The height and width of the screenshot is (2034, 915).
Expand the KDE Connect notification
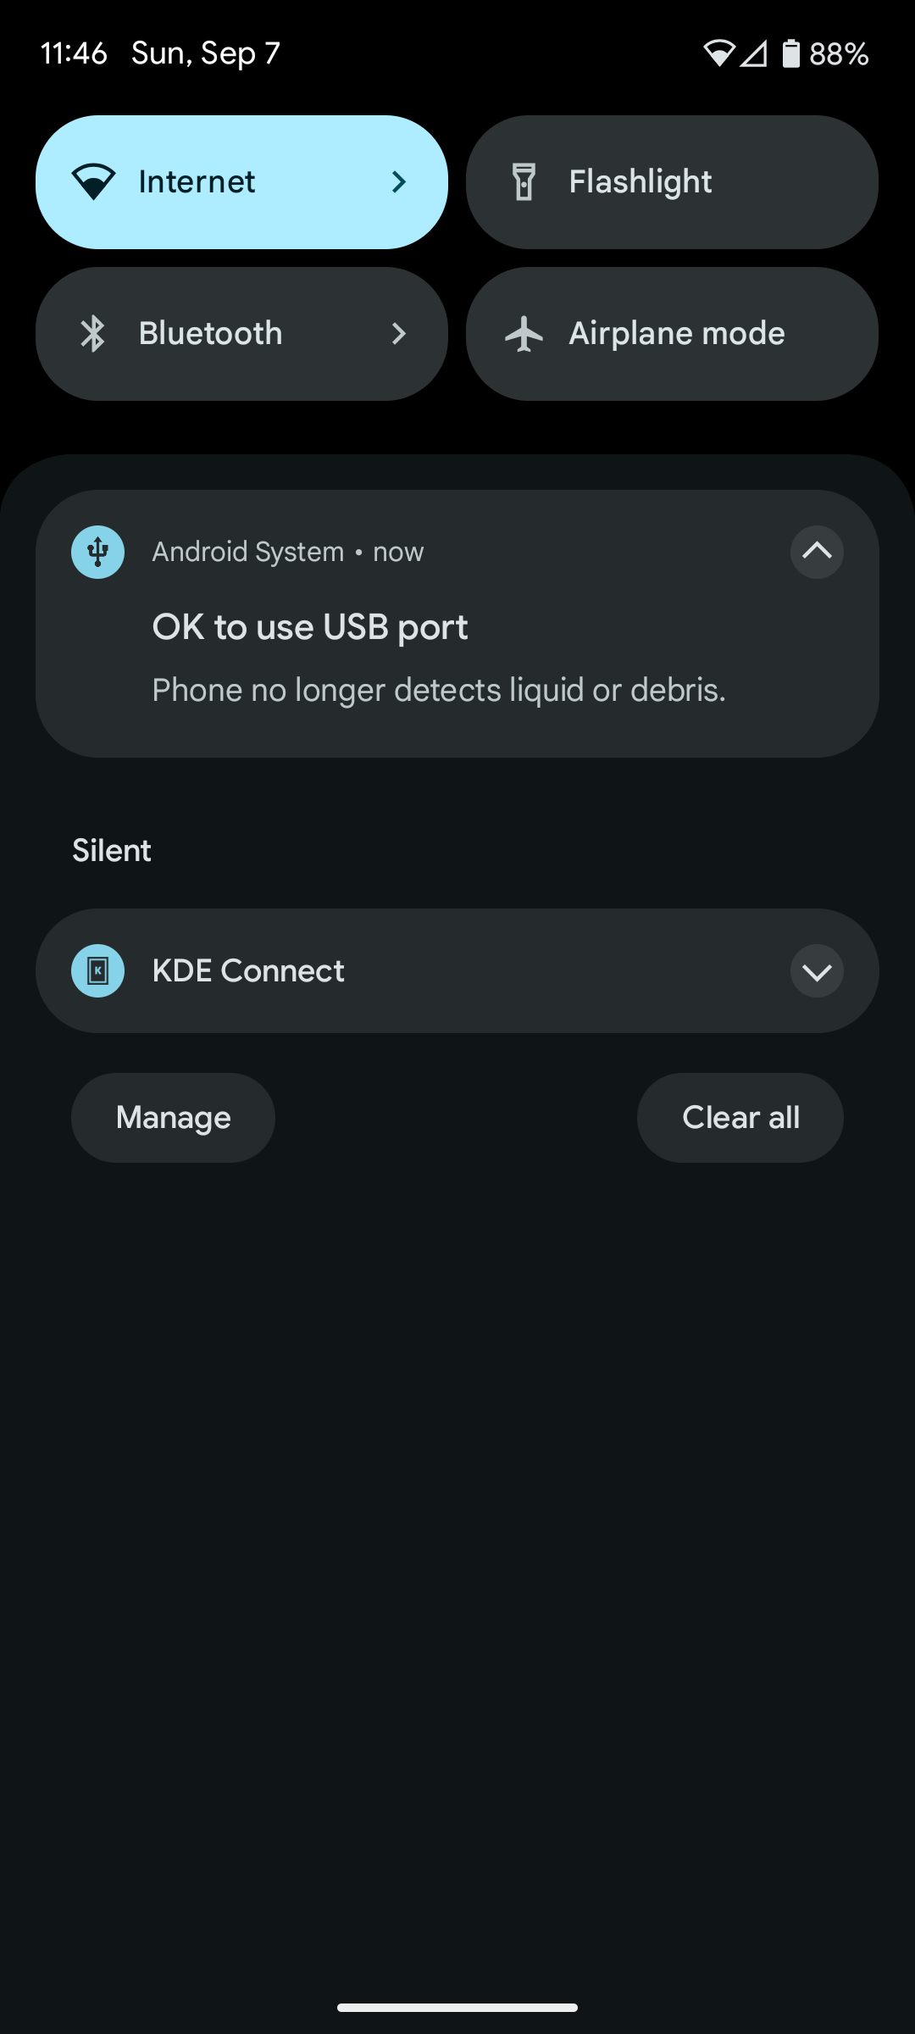817,971
